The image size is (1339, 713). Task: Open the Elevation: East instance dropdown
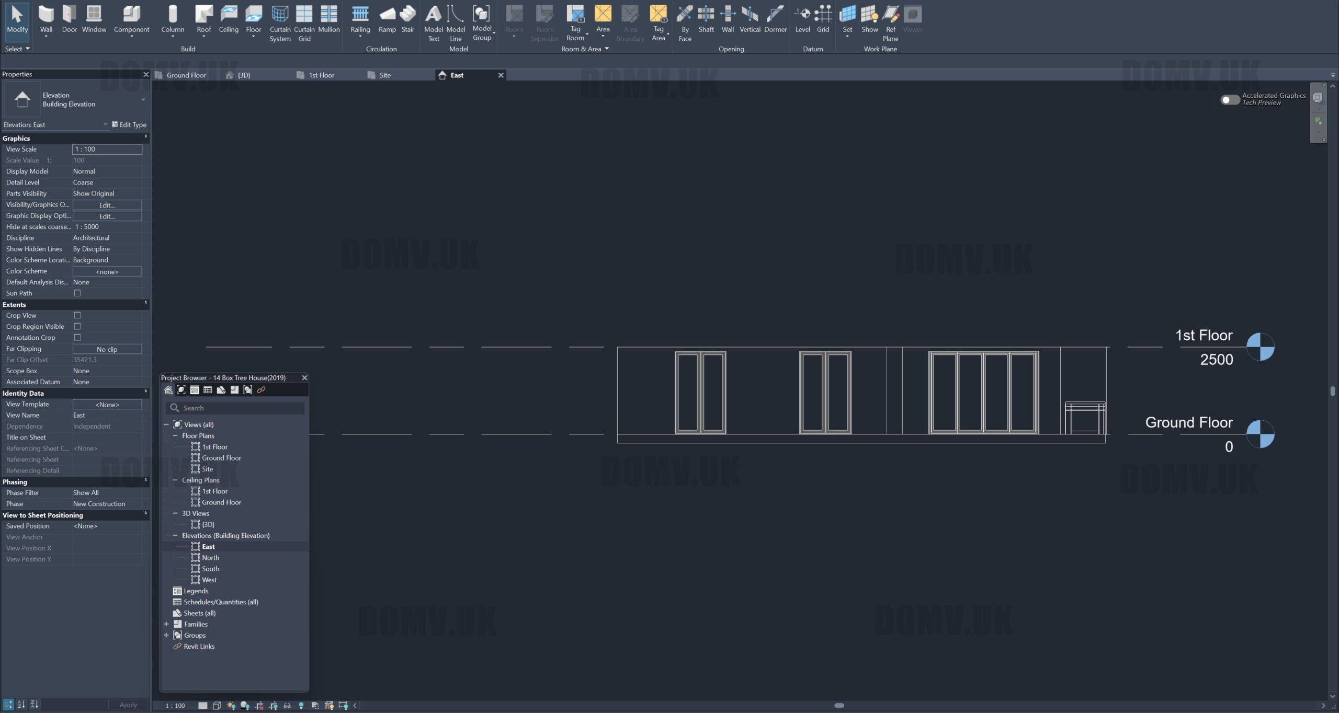pyautogui.click(x=105, y=124)
